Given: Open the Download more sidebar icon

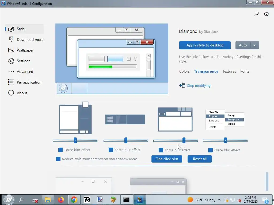Looking at the screenshot, I should (x=11, y=40).
